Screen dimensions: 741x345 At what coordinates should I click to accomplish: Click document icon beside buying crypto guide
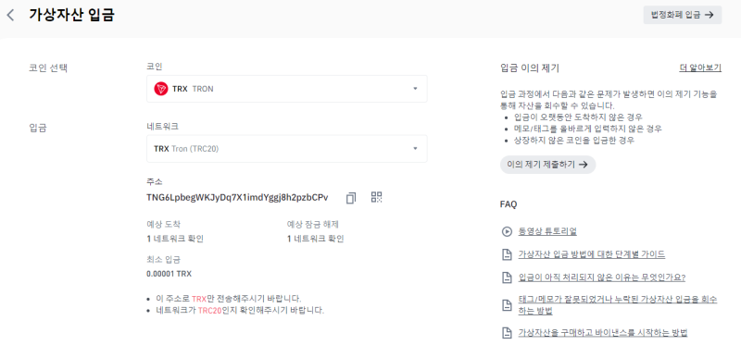(507, 332)
